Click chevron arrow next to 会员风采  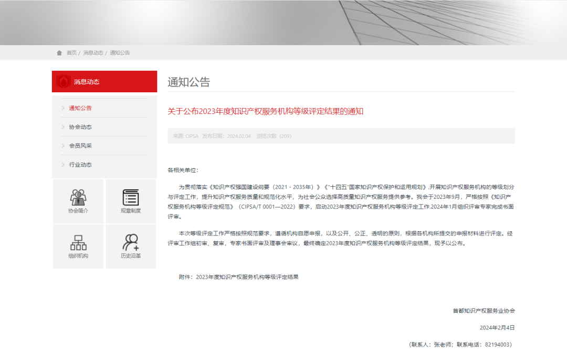tap(63, 146)
